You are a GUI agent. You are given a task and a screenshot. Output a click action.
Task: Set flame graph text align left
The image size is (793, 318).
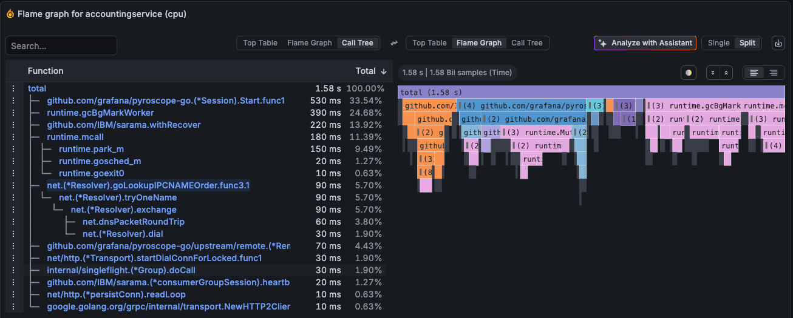(x=754, y=73)
